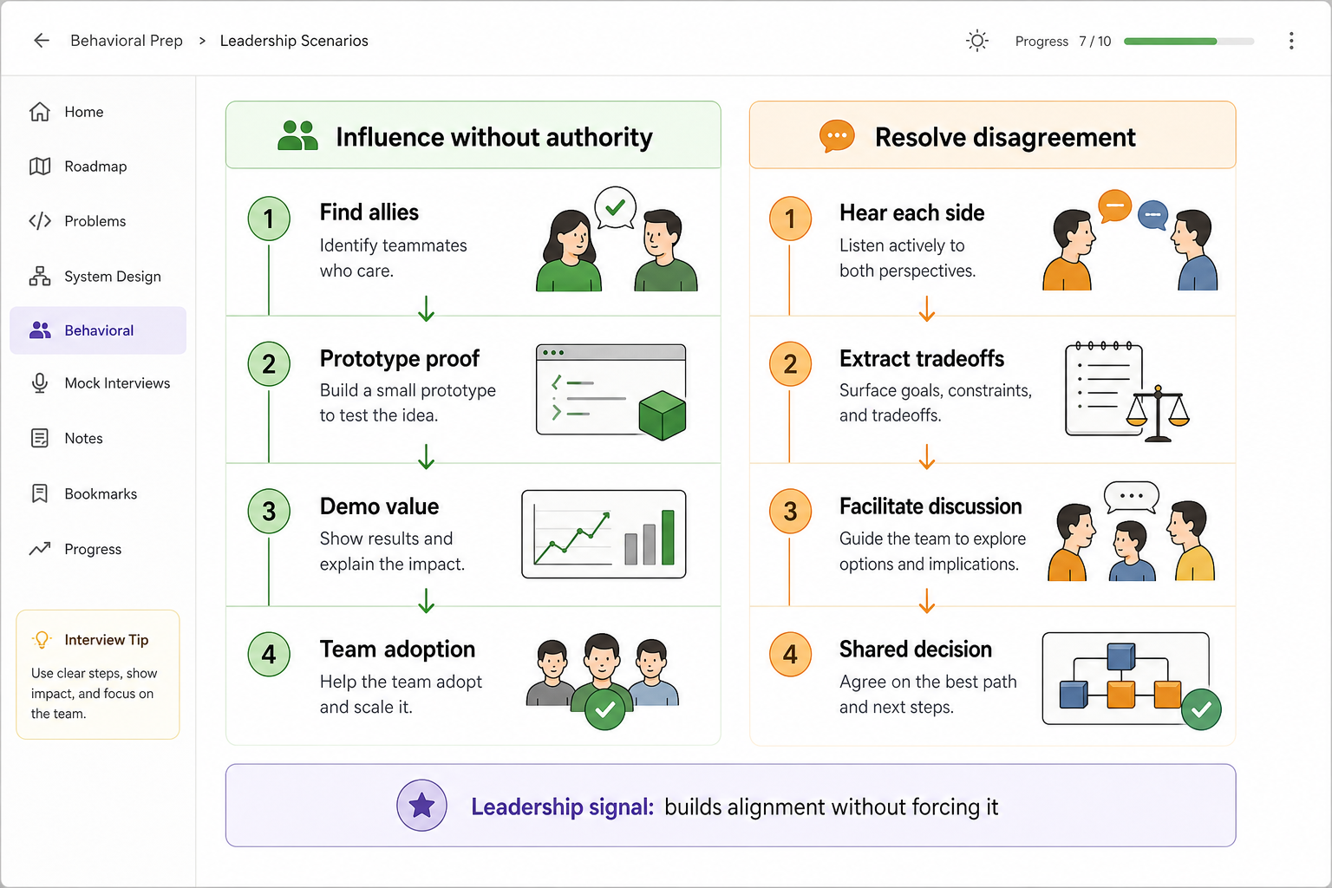Image resolution: width=1332 pixels, height=888 pixels.
Task: Toggle the light/dark theme sun icon
Action: pos(977,41)
